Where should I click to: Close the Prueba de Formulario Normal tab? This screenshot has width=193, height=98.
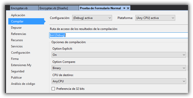pos(128,8)
